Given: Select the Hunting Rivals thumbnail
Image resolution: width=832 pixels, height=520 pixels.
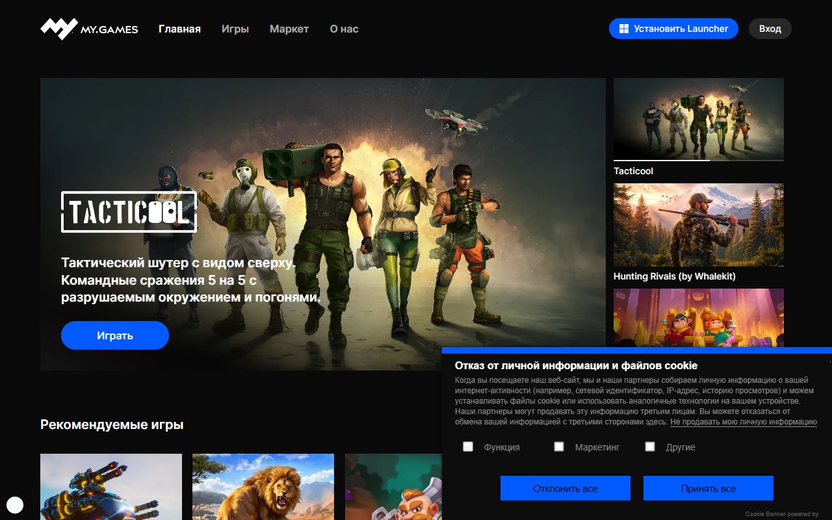Looking at the screenshot, I should coord(699,225).
